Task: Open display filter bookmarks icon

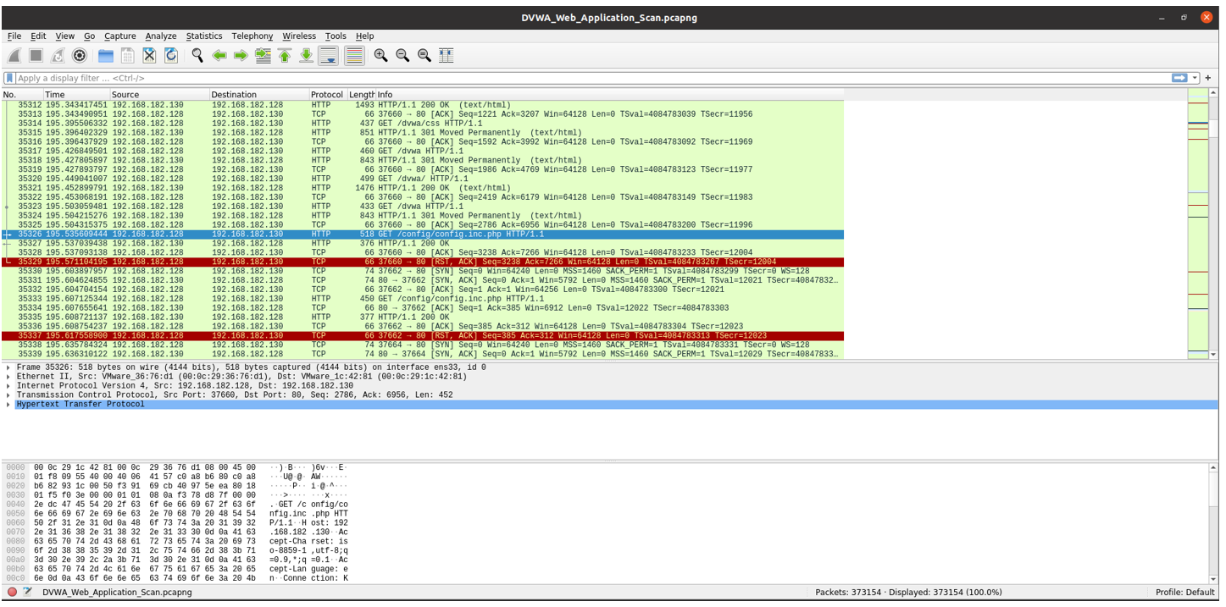Action: point(9,78)
